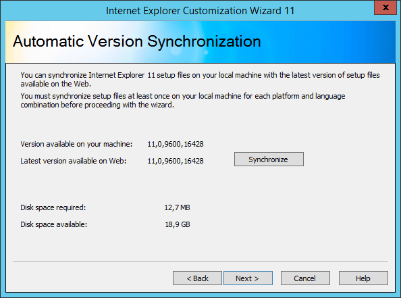Select the 'Version available on your machine' label
The height and width of the screenshot is (298, 401).
76,144
